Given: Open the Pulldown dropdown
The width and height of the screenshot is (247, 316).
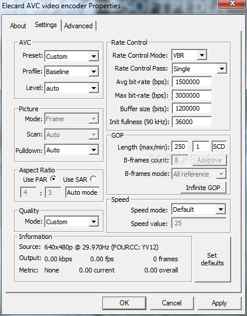Looking at the screenshot, I should coord(72,149).
